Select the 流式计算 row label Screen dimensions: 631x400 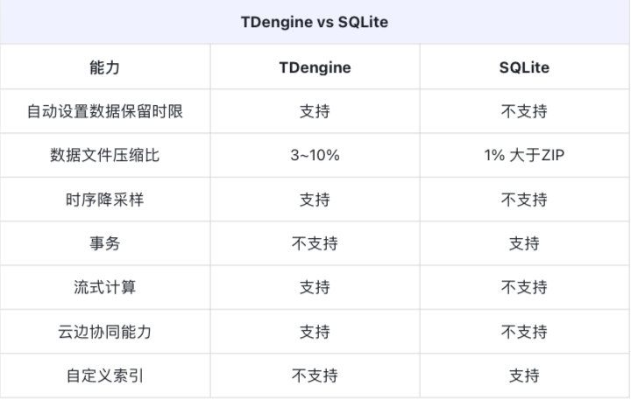click(104, 288)
